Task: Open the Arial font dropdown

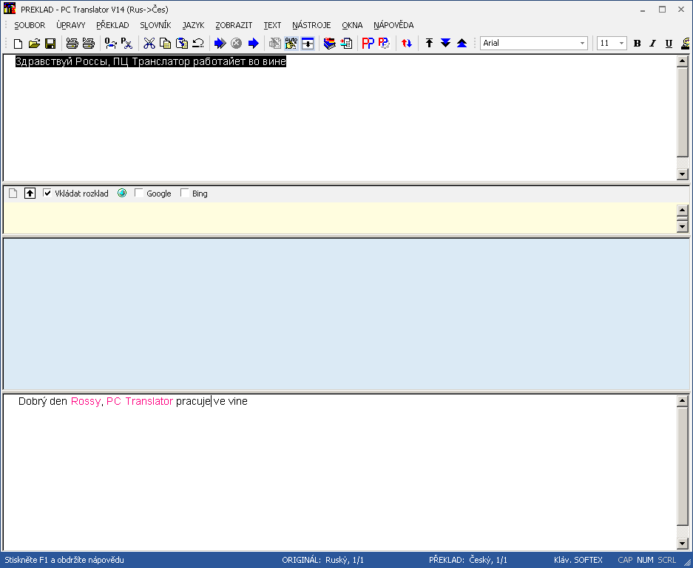Action: (582, 44)
